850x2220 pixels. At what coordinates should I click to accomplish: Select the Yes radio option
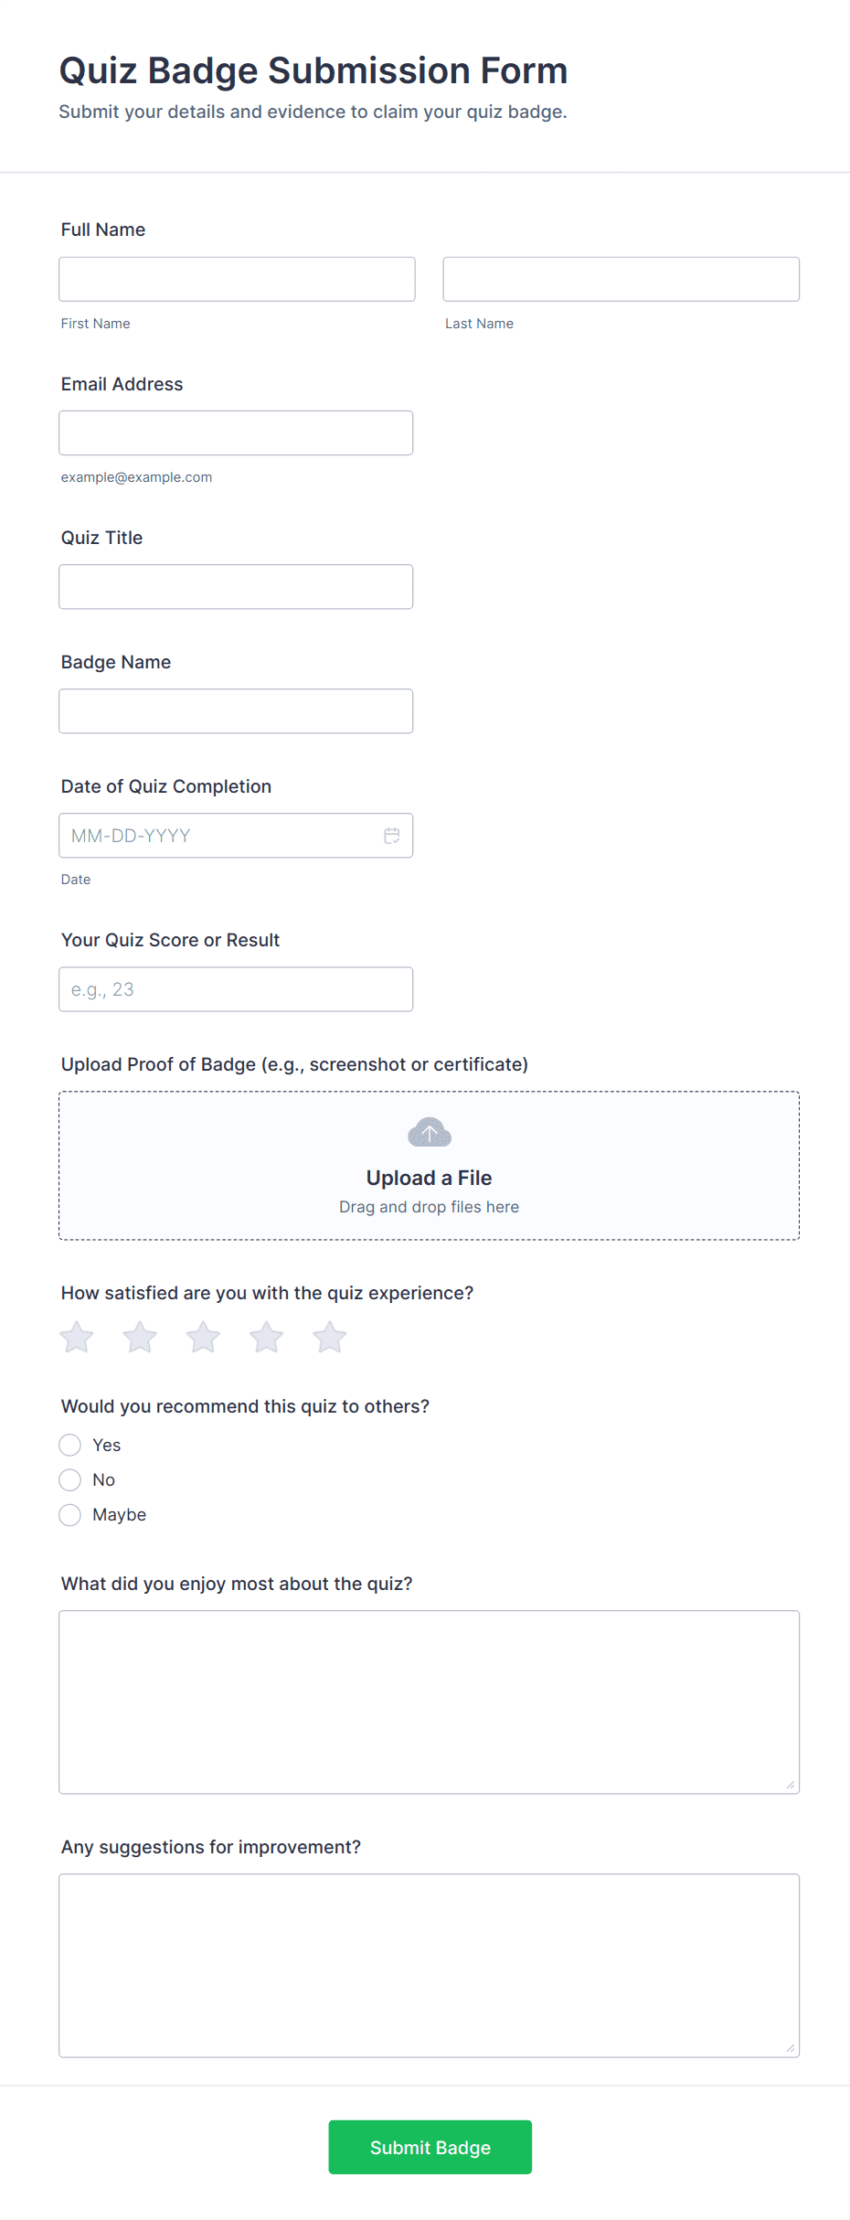click(x=70, y=1445)
